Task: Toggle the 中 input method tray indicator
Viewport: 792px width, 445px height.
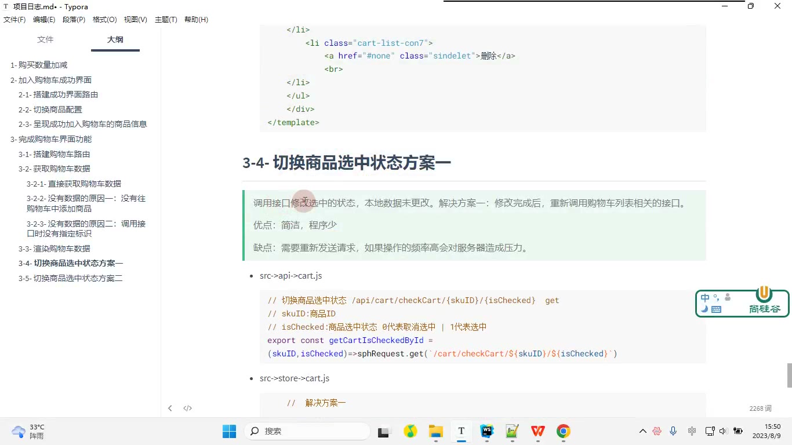Action: click(x=692, y=431)
